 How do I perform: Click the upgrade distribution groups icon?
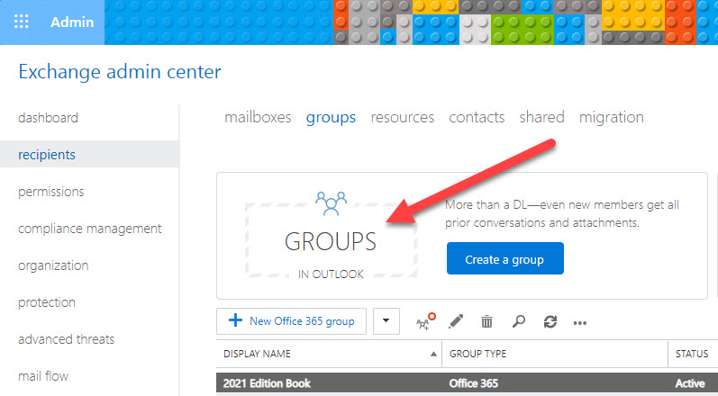pyautogui.click(x=425, y=321)
